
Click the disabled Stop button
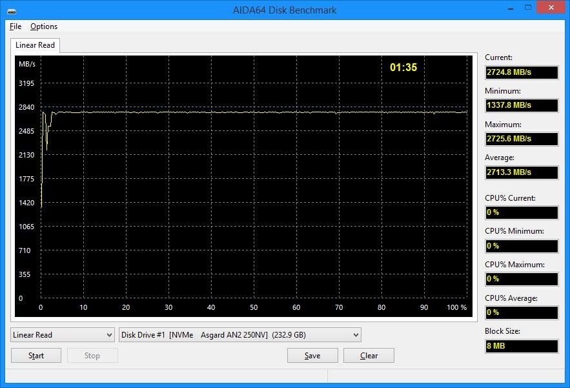(x=92, y=355)
